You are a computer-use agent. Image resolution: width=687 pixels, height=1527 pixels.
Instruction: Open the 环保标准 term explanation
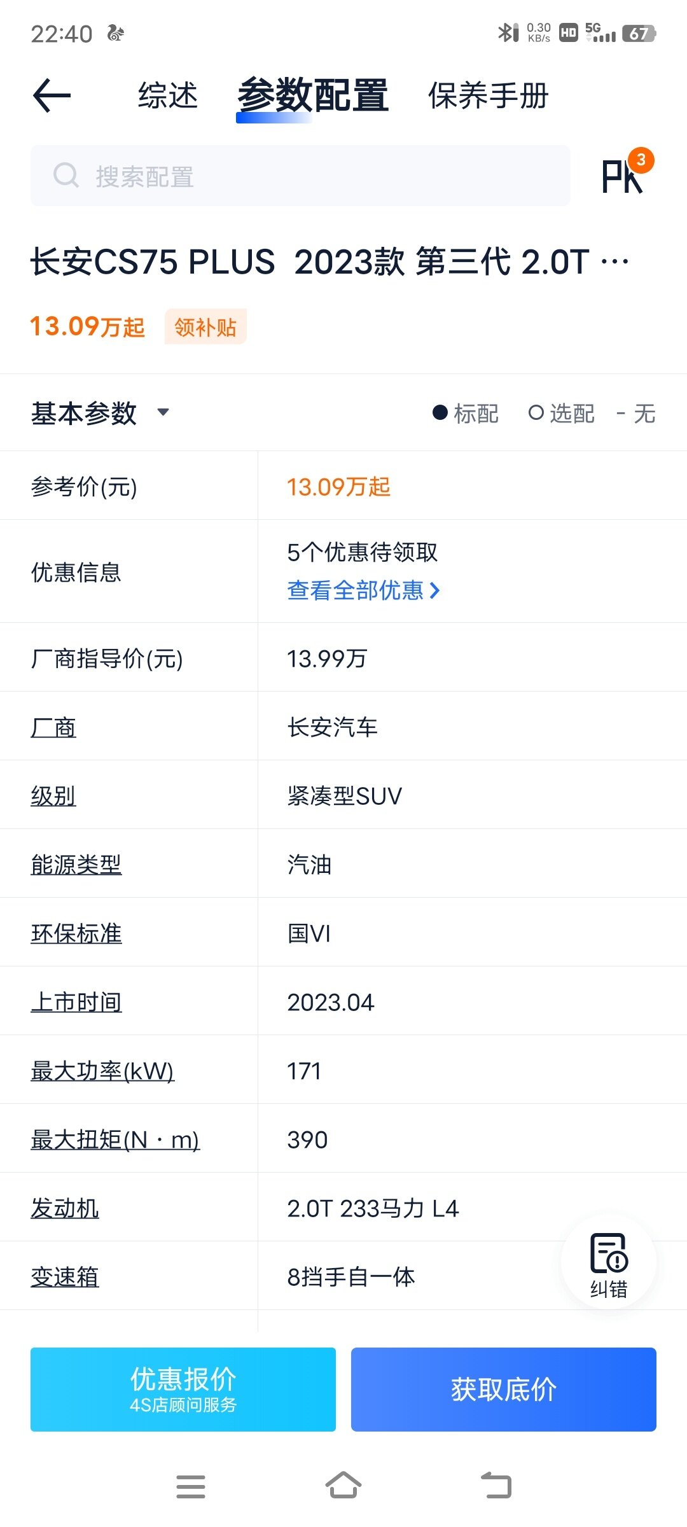pos(76,933)
